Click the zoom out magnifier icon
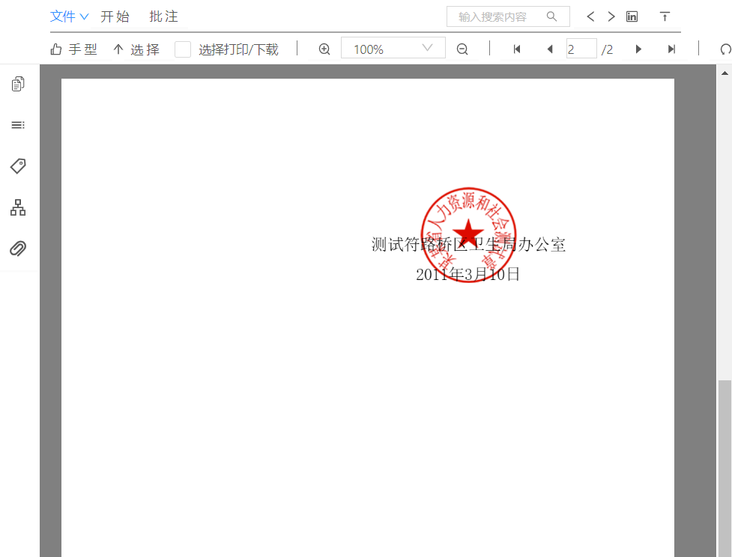Viewport: 732px width, 557px height. [462, 49]
